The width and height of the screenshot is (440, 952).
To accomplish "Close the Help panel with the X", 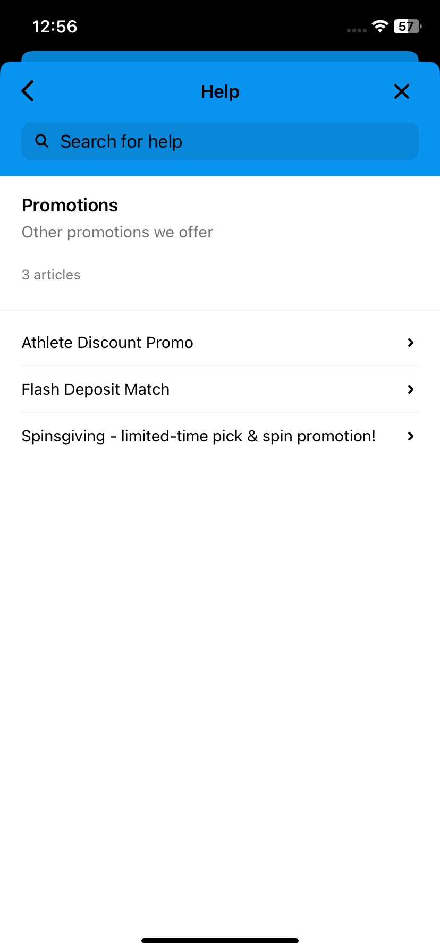I will click(402, 91).
